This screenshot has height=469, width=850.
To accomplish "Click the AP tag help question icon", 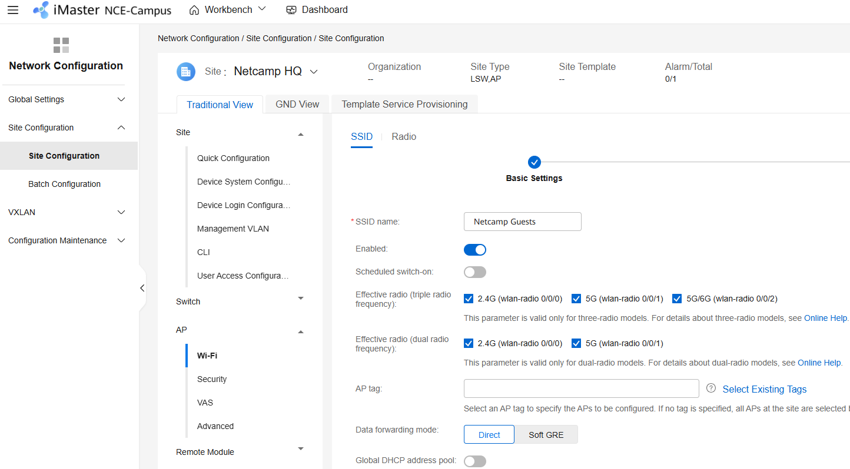I will (x=711, y=388).
